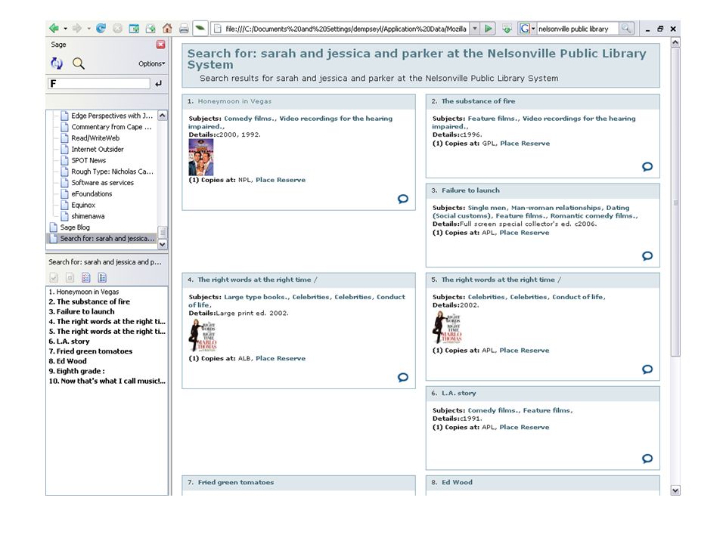Go to the Home page
The height and width of the screenshot is (544, 726).
point(167,28)
